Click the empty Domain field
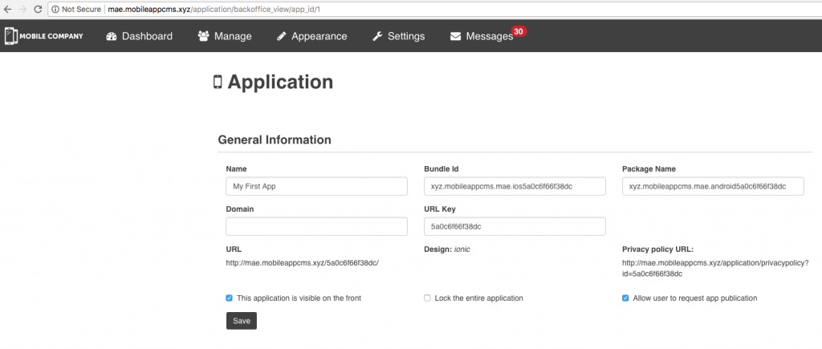 pyautogui.click(x=316, y=226)
